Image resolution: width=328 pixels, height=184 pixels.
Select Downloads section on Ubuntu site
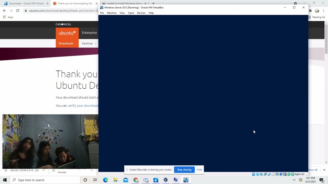point(66,43)
